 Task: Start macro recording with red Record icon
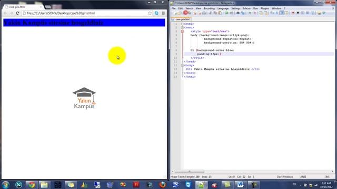point(293,13)
